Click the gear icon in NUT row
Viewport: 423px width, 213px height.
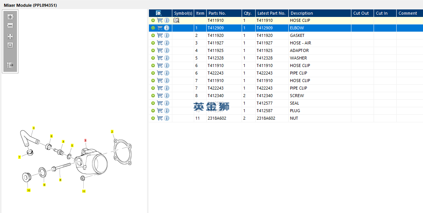coord(153,118)
